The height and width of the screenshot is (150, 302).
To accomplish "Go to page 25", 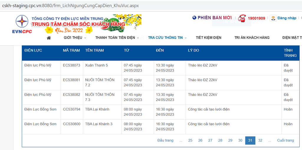I will pyautogui.click(x=190, y=140).
